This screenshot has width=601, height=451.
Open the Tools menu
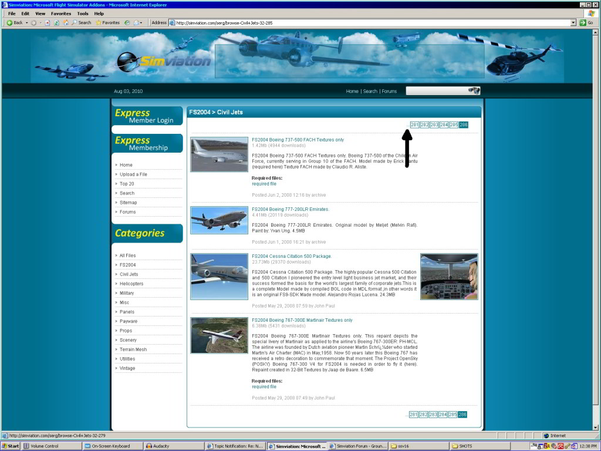83,14
